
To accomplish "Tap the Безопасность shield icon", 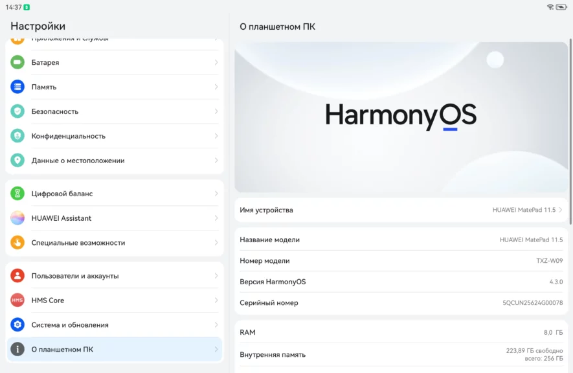I will coord(17,111).
